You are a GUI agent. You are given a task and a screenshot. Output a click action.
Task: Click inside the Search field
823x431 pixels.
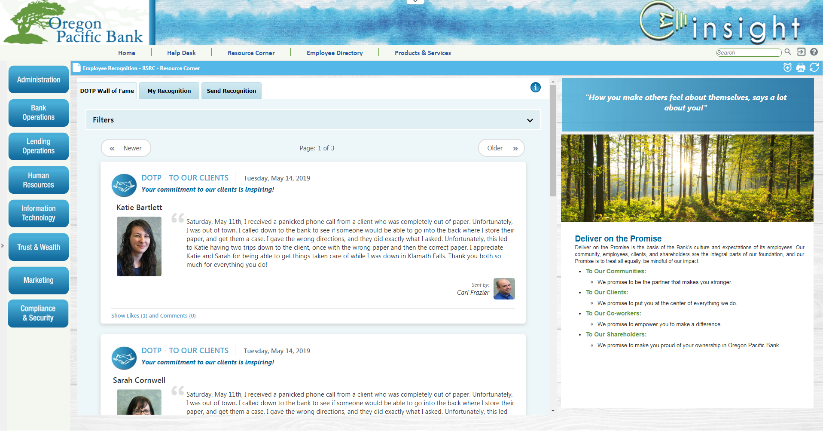[749, 52]
